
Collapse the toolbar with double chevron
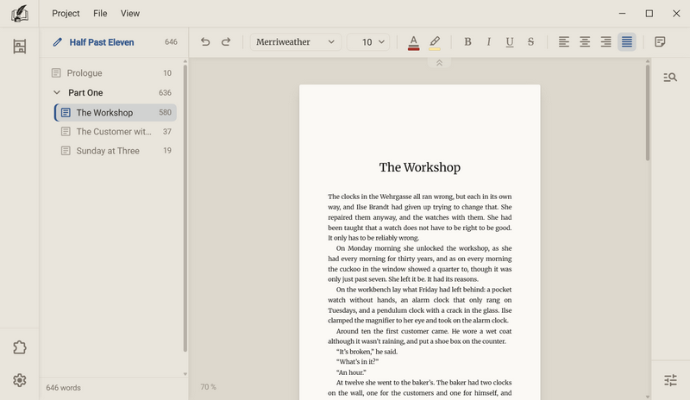tap(439, 63)
